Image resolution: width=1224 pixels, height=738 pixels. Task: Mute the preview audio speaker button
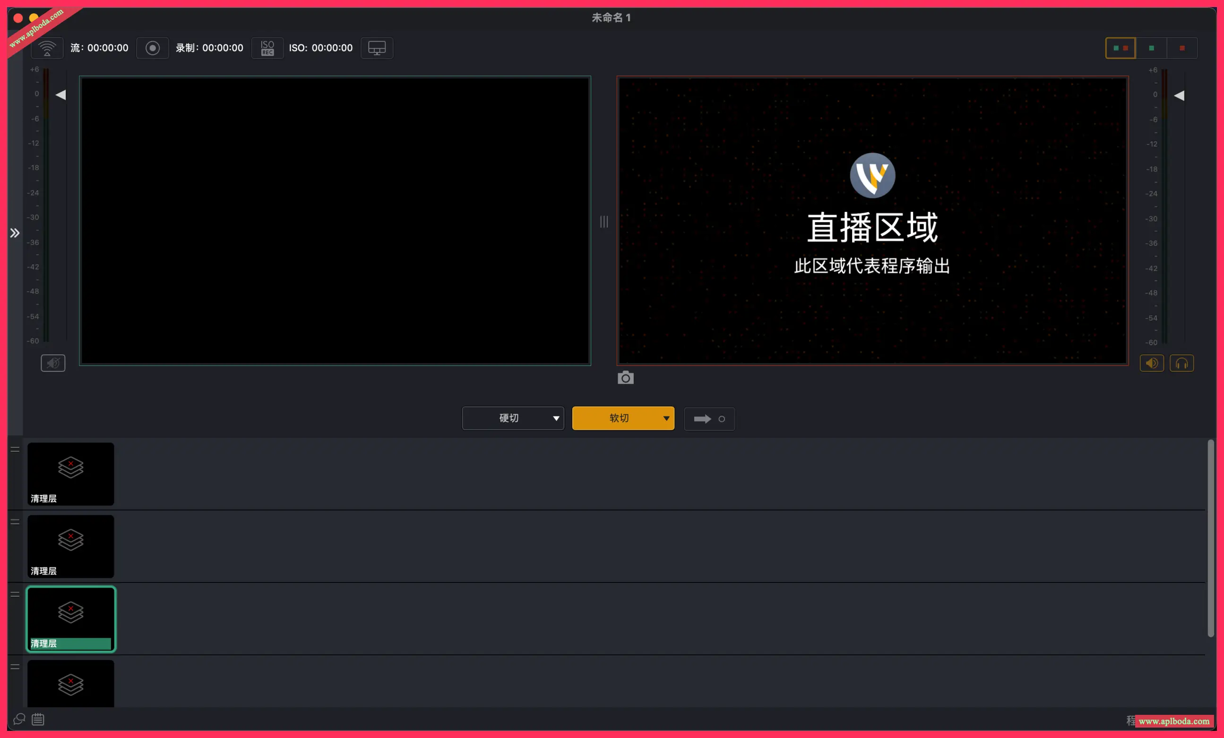click(53, 363)
